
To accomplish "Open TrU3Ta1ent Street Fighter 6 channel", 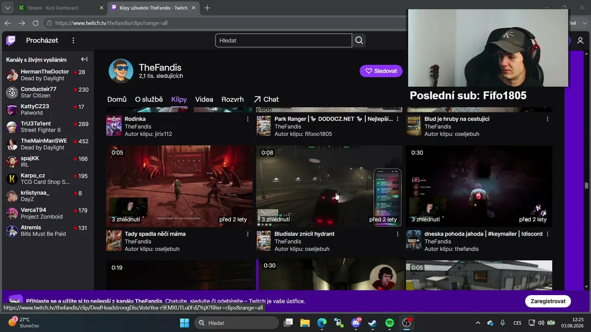I will click(47, 127).
